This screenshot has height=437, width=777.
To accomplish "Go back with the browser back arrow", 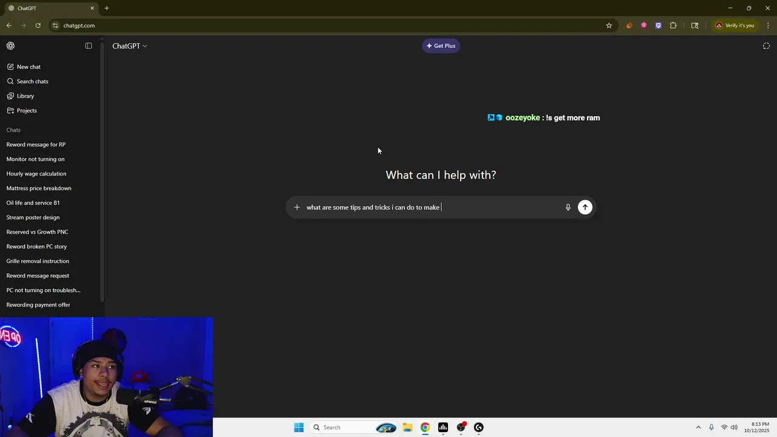I will pos(8,25).
